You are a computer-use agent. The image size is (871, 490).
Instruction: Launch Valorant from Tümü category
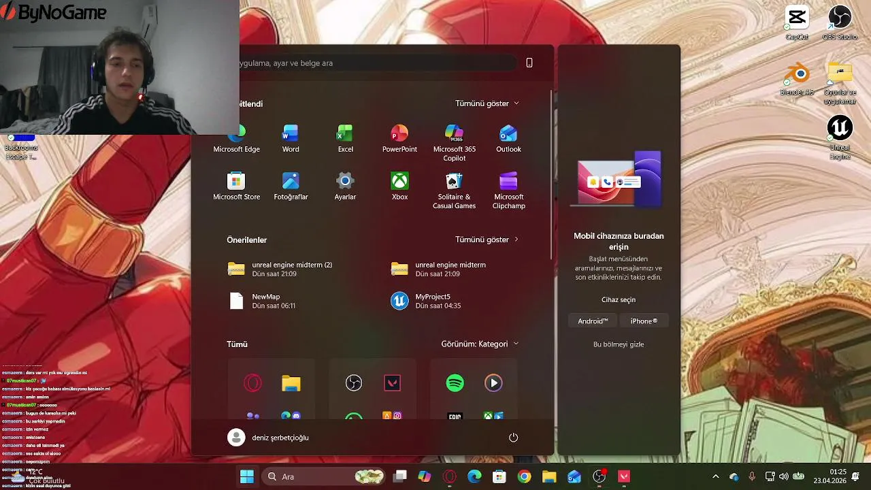pos(393,383)
